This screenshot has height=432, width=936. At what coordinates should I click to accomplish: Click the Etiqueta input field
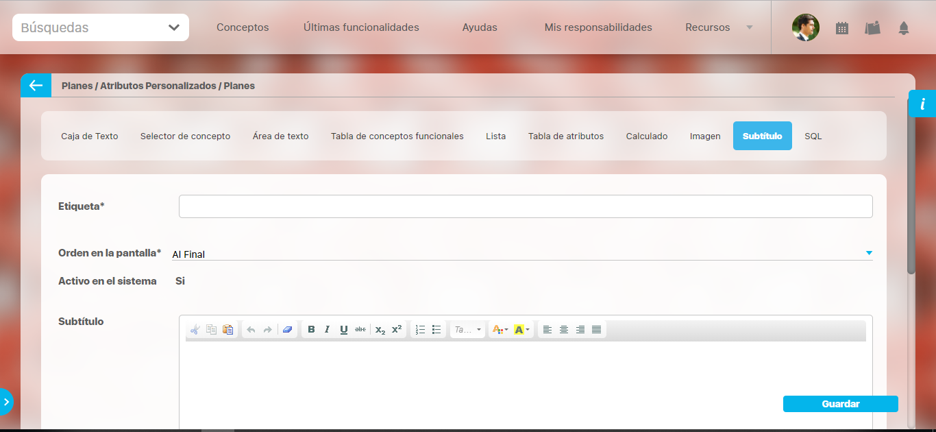pos(526,206)
